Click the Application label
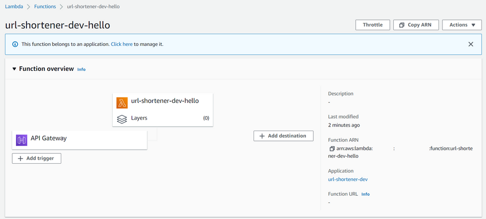The width and height of the screenshot is (486, 219). coord(341,171)
